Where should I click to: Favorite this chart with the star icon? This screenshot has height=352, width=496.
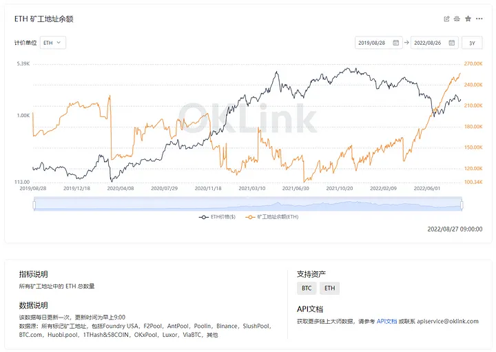pyautogui.click(x=468, y=19)
